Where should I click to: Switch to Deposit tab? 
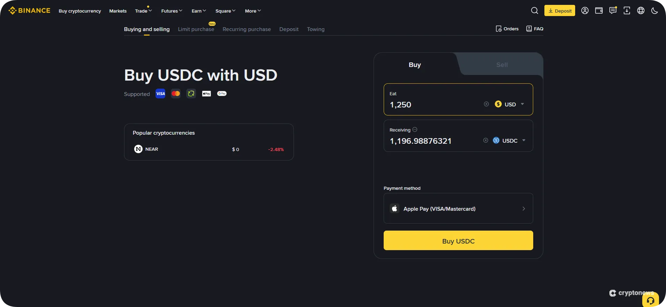pyautogui.click(x=289, y=29)
